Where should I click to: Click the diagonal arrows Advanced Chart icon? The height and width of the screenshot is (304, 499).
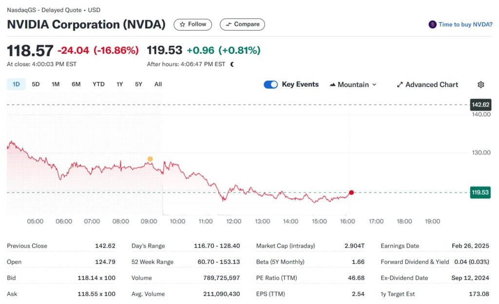[x=401, y=85]
